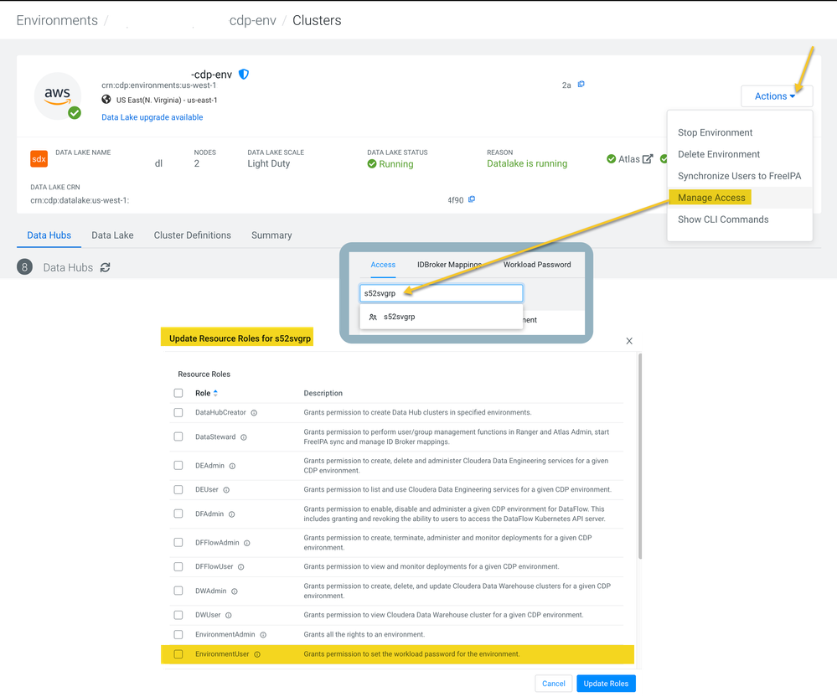The image size is (837, 697).
Task: Click the Update Roles button
Action: click(606, 684)
